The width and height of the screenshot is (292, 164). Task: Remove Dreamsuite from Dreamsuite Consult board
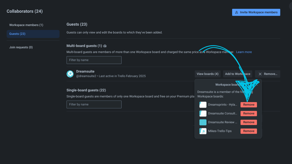click(x=249, y=114)
